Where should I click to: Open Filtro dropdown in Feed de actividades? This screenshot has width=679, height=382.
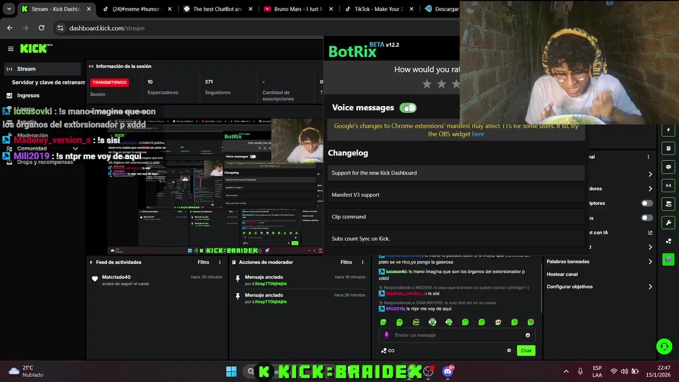(x=203, y=262)
